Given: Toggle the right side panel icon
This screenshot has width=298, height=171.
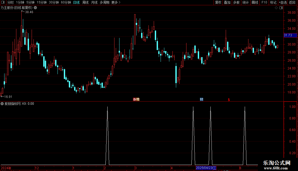Looking at the screenshot, I should pyautogui.click(x=281, y=8).
